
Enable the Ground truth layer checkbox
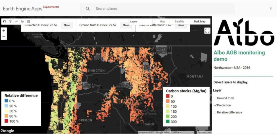215,98
